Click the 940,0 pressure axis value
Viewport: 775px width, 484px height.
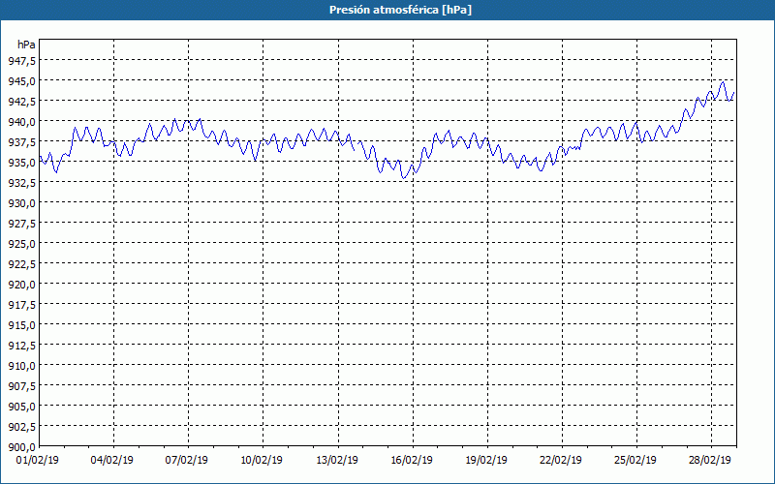tap(21, 122)
